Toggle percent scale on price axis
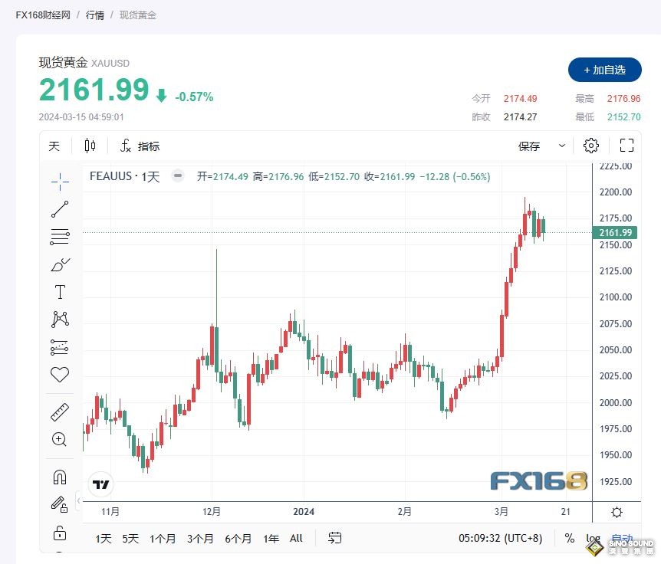 click(x=569, y=539)
